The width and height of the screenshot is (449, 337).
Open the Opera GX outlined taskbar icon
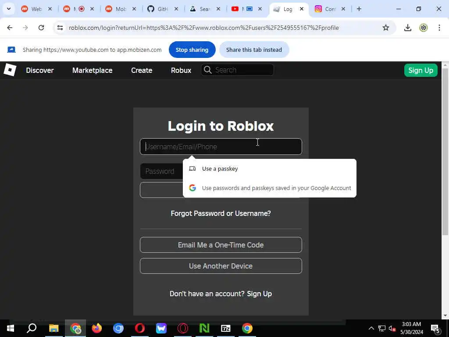point(183,328)
